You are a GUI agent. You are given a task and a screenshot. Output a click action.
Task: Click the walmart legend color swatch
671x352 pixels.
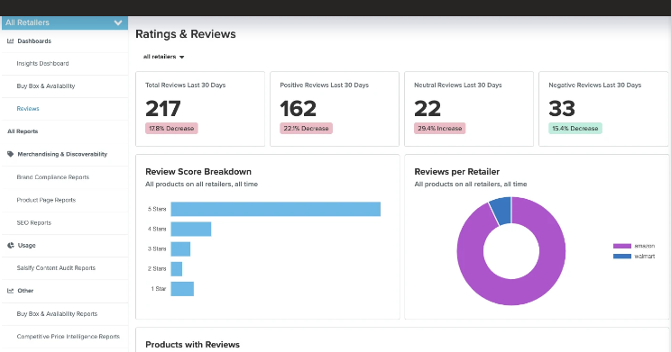[621, 257]
